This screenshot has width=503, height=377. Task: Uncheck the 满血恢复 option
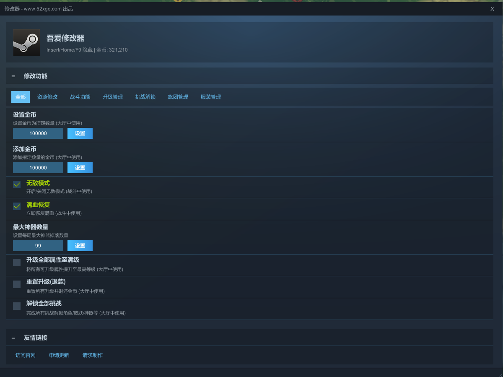(x=17, y=206)
